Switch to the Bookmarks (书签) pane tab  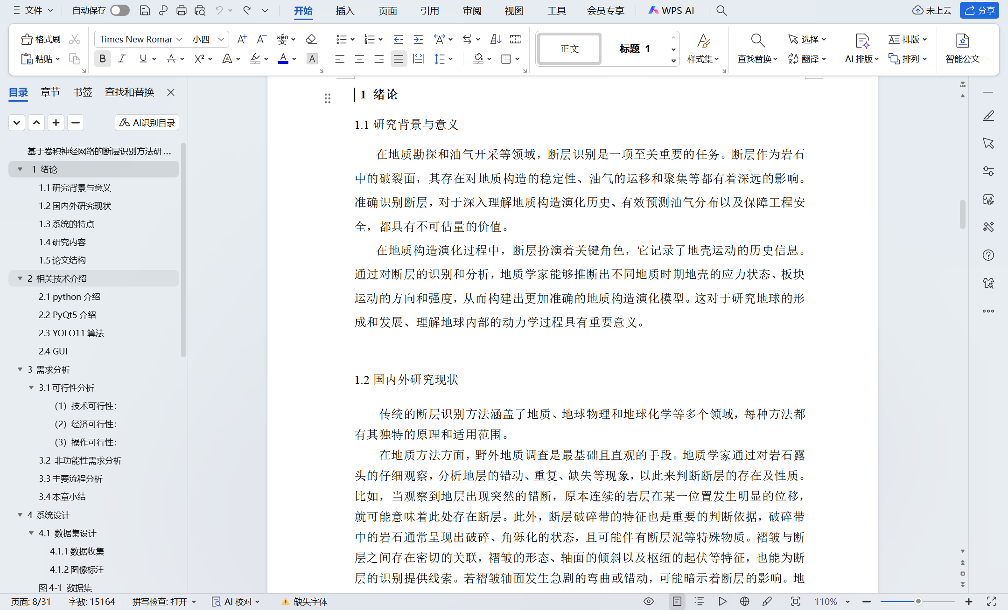coord(83,92)
